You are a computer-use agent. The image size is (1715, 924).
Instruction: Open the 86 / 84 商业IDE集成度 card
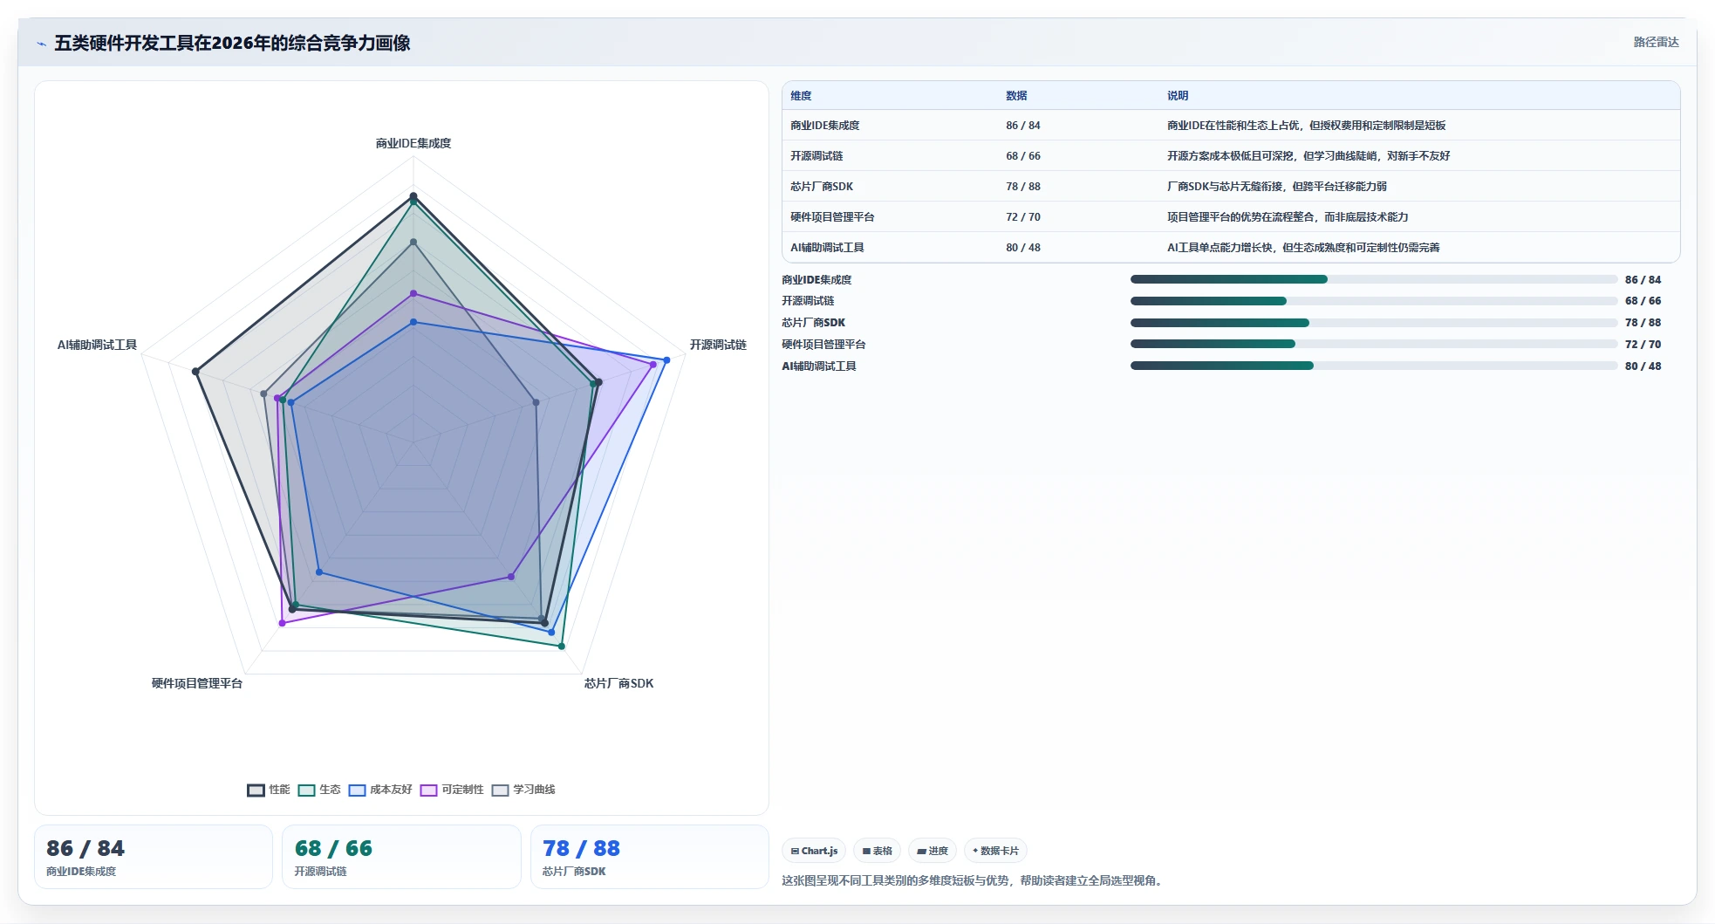coord(154,857)
